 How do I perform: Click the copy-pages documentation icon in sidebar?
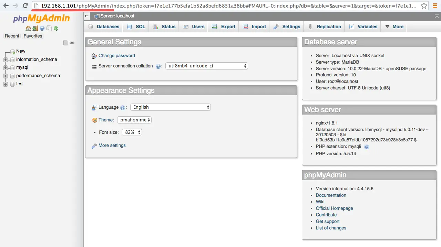[49, 29]
